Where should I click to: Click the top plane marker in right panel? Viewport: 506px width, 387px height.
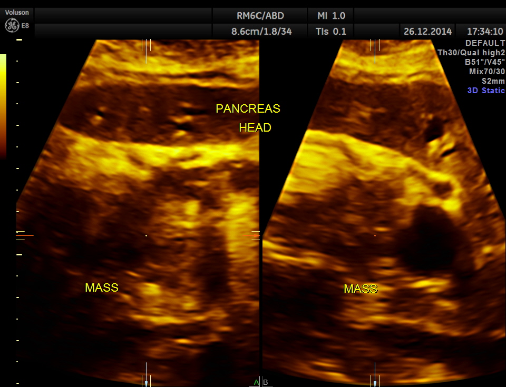[x=375, y=51]
